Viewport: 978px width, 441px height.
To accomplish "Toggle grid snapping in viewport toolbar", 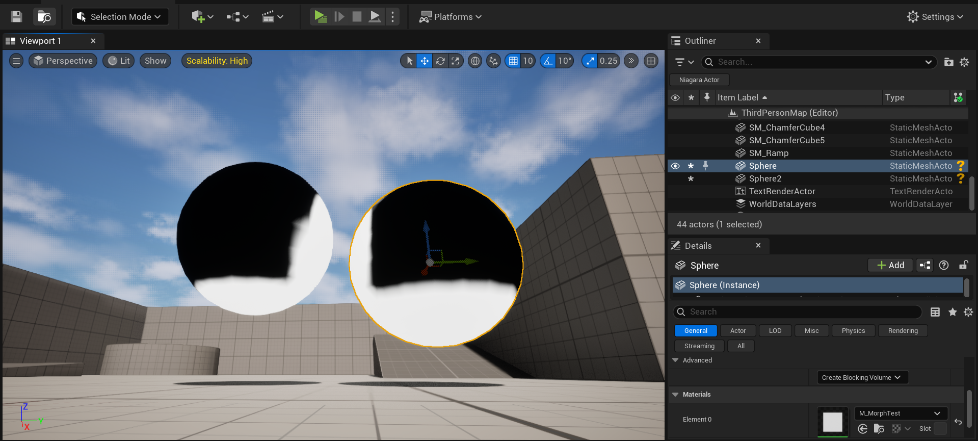I will (513, 61).
